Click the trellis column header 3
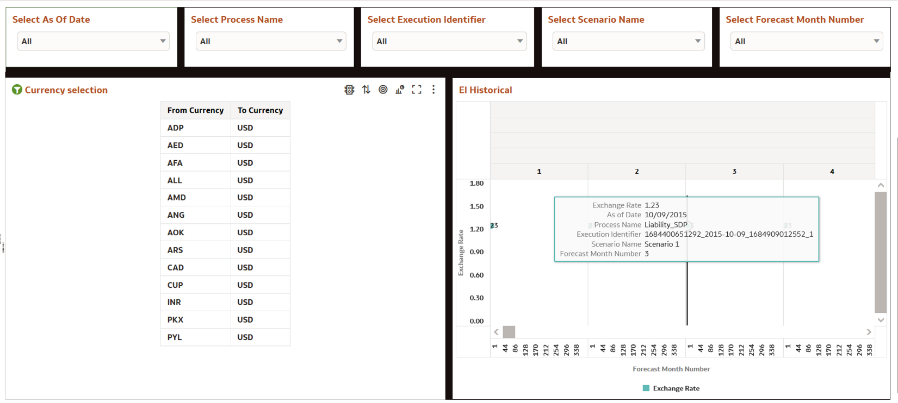 [x=734, y=171]
